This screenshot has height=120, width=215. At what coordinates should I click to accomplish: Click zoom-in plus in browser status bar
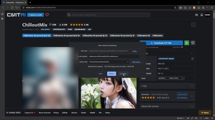212,118
